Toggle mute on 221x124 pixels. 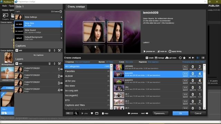162,51
